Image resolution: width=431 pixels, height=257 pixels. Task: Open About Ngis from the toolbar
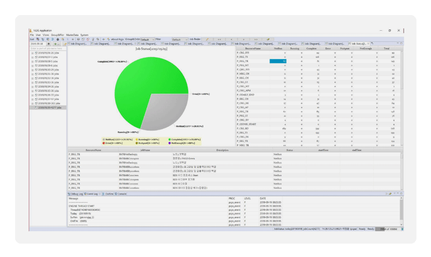click(x=118, y=39)
